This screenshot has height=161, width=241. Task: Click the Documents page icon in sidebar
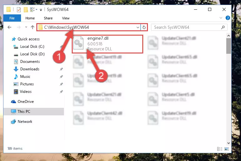click(16, 62)
